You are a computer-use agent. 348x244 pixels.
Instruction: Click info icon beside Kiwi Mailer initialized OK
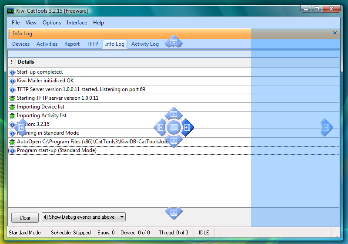[x=12, y=81]
